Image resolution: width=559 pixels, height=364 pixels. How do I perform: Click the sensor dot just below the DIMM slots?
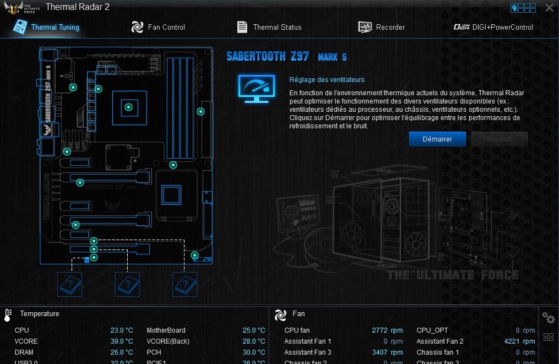point(173,165)
